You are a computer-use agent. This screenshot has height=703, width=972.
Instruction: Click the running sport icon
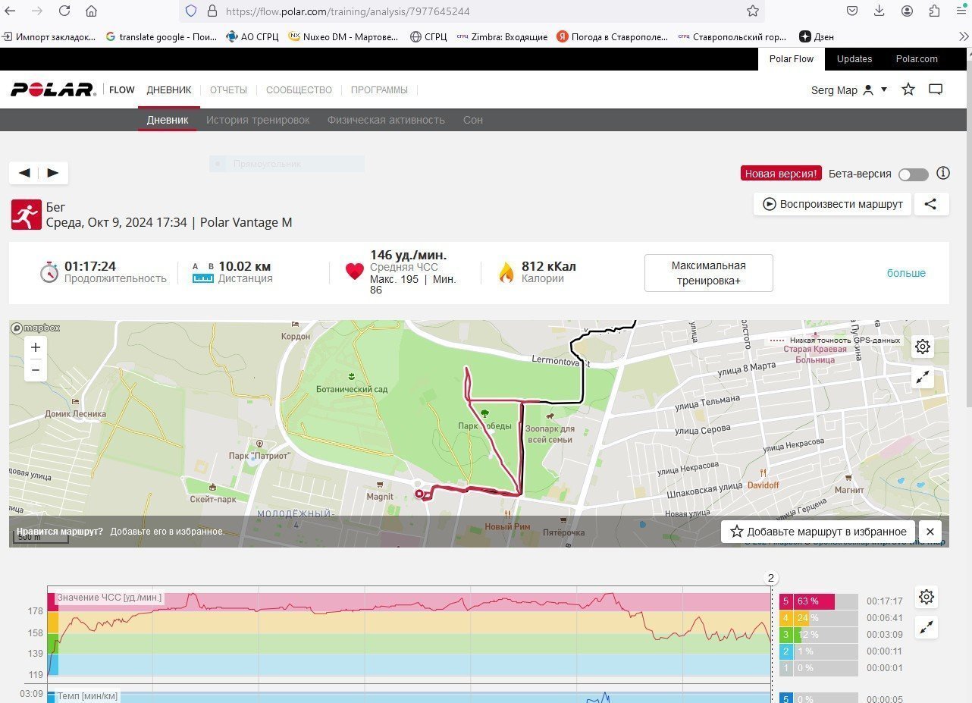[x=26, y=215]
